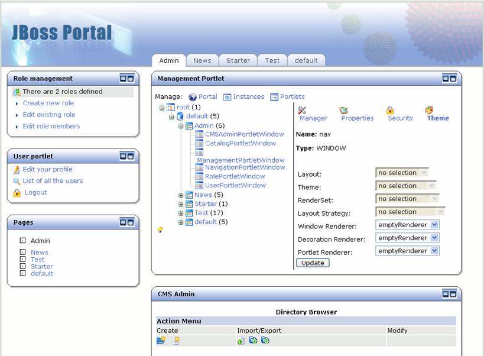Viewport: 484px width, 356px height.
Task: Maximize the CMS Admin portlet
Action: click(x=453, y=294)
